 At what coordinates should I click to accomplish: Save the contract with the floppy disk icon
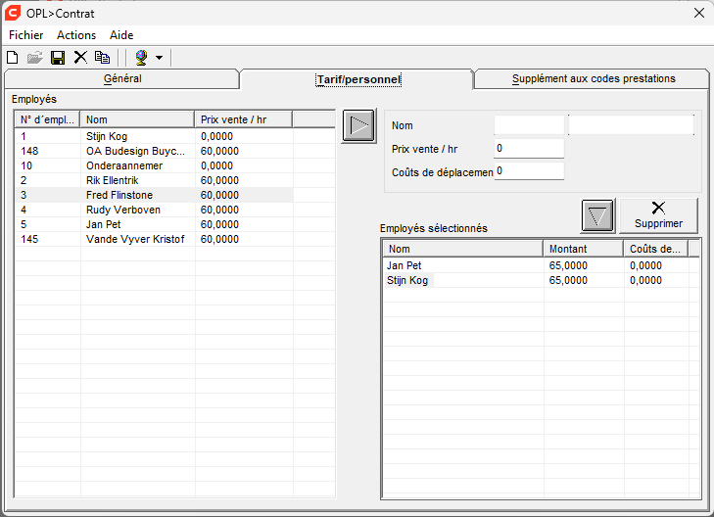(x=58, y=58)
